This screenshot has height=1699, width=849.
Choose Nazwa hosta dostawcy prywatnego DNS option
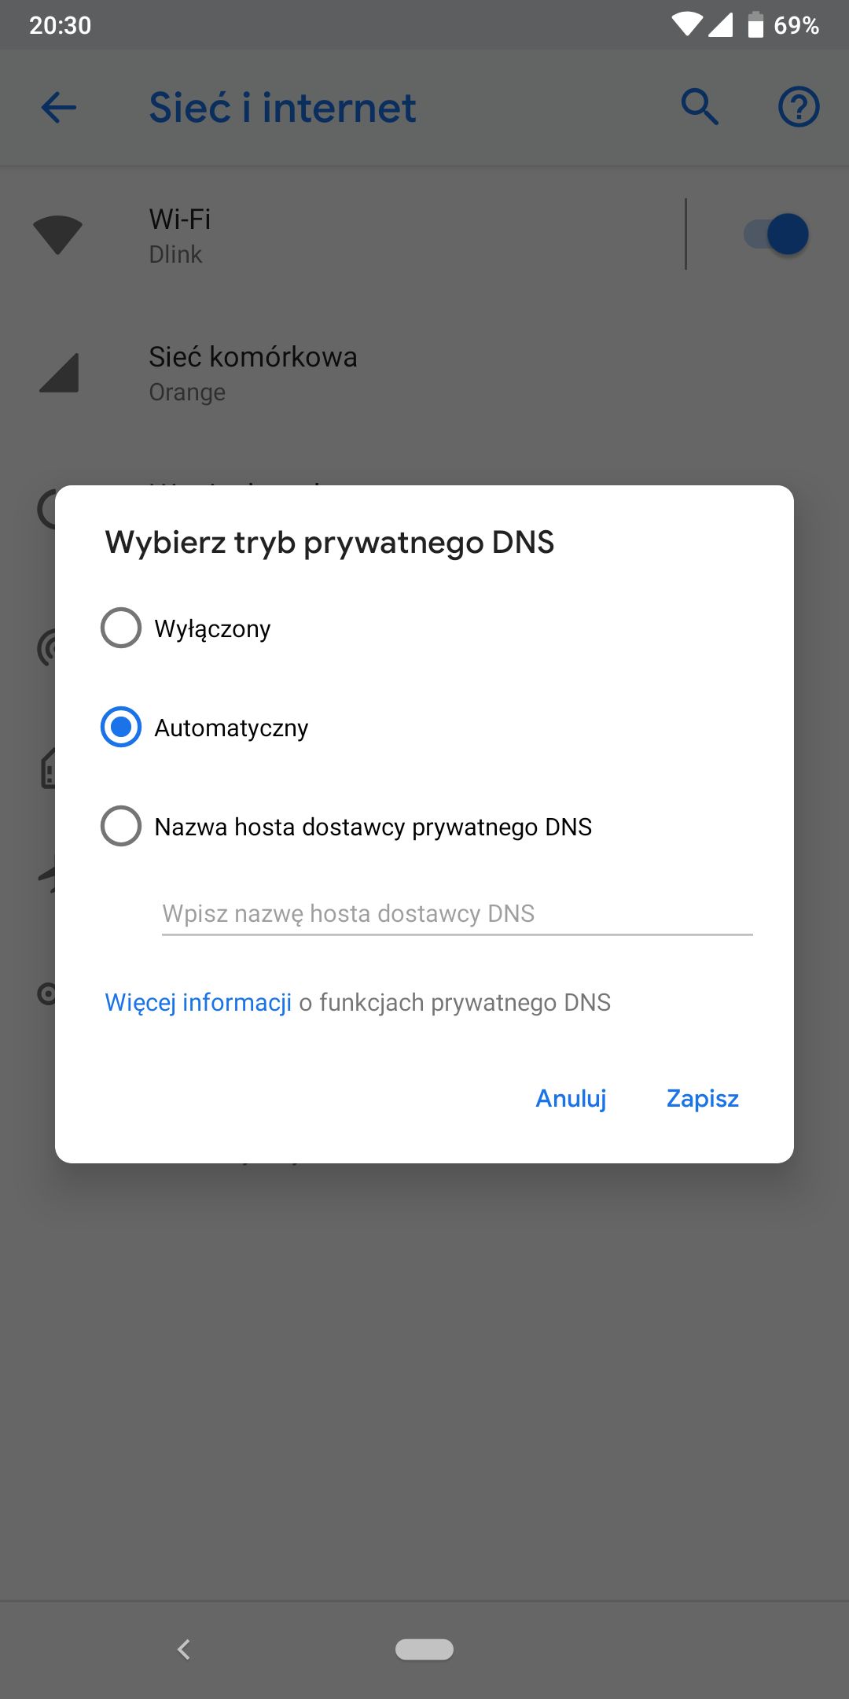pyautogui.click(x=121, y=826)
